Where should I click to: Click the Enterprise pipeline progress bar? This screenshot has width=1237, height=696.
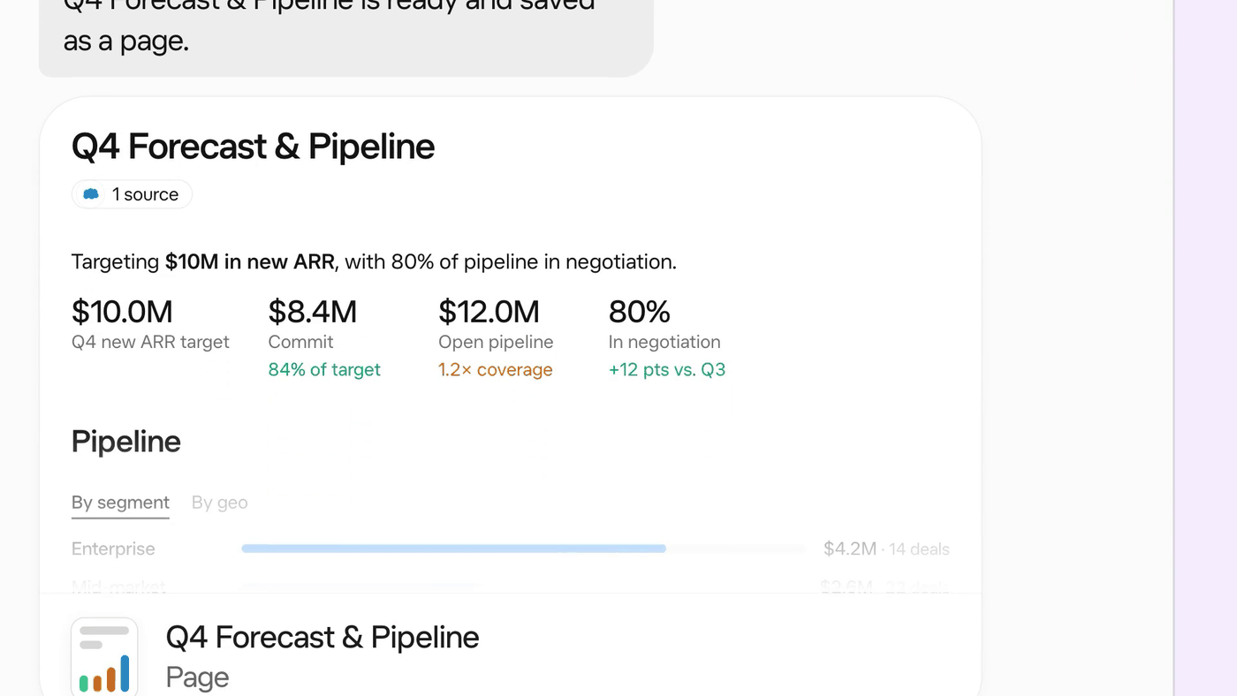click(x=522, y=548)
